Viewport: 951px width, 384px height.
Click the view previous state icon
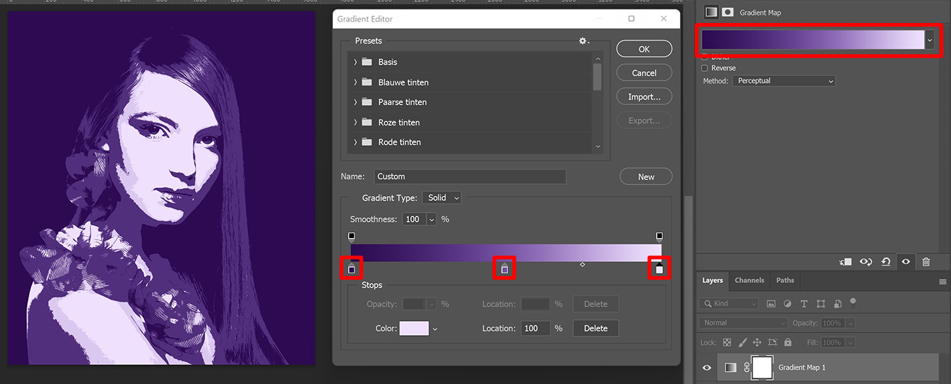(866, 262)
